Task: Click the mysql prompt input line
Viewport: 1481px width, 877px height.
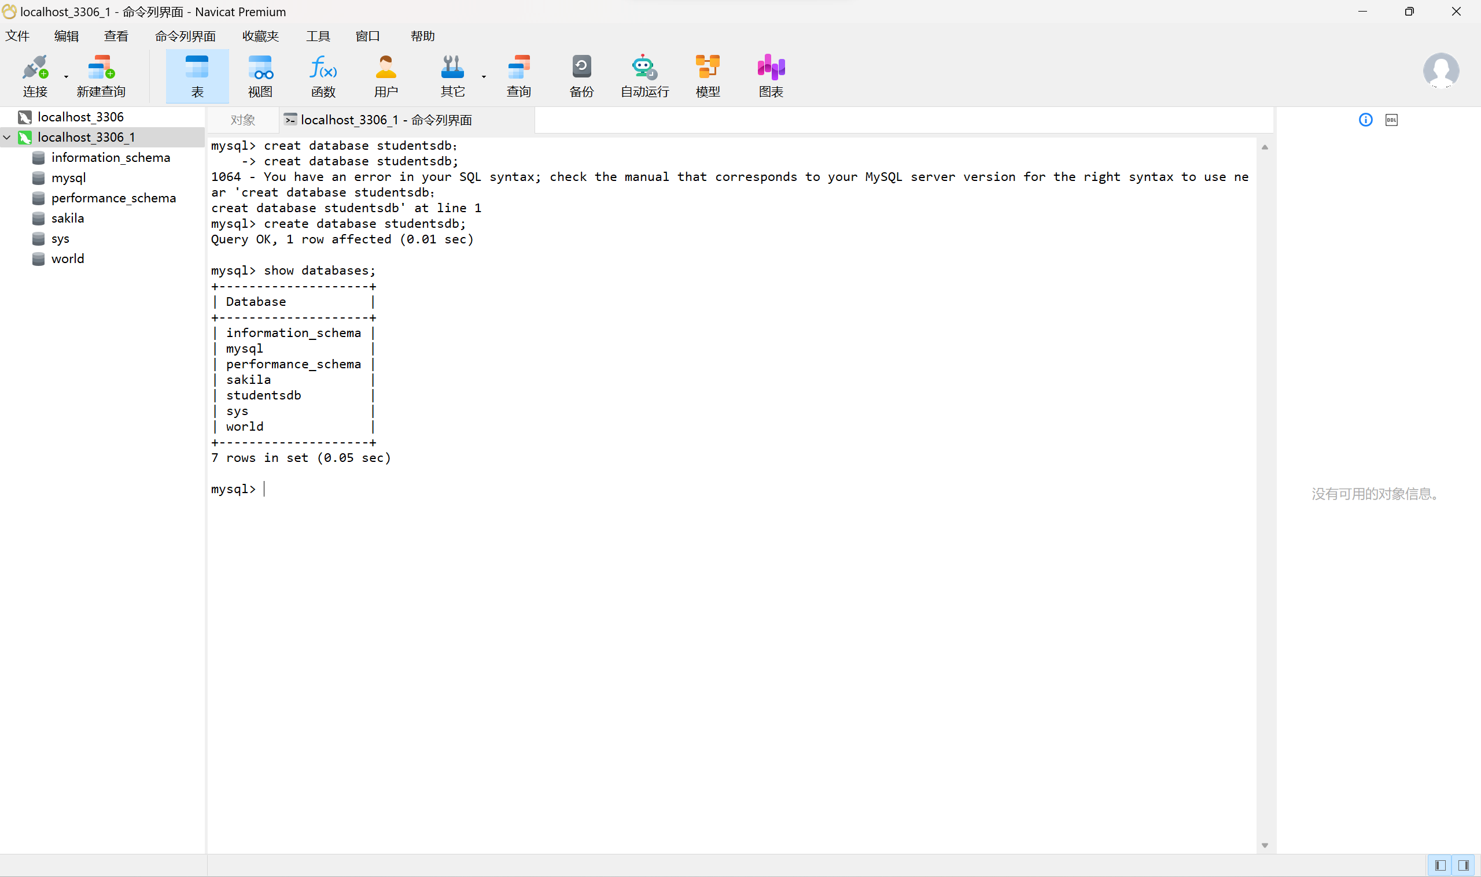Action: coord(414,489)
